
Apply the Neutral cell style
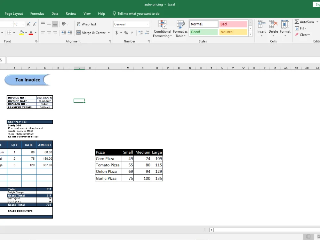233,32
